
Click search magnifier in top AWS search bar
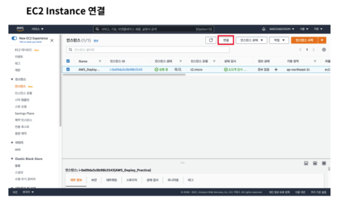[97, 29]
